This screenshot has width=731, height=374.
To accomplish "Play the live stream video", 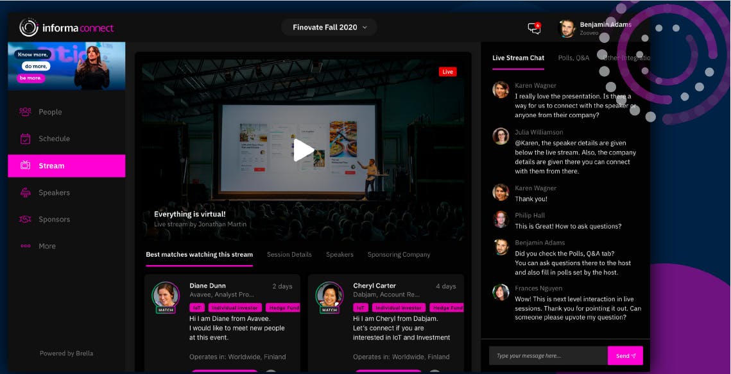I will [303, 150].
